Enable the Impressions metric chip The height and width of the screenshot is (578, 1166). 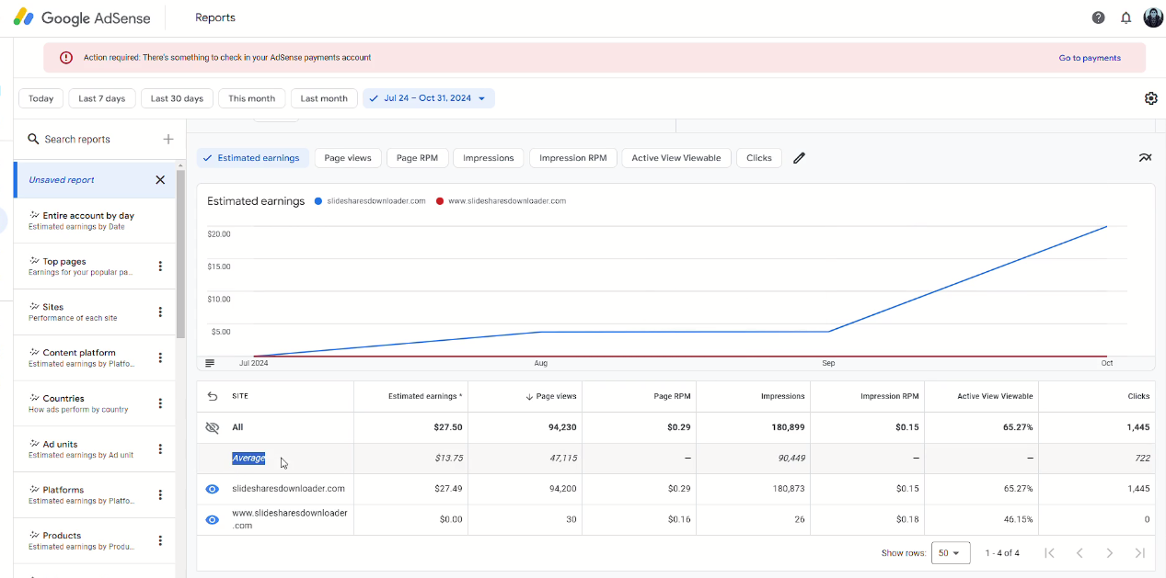(489, 158)
